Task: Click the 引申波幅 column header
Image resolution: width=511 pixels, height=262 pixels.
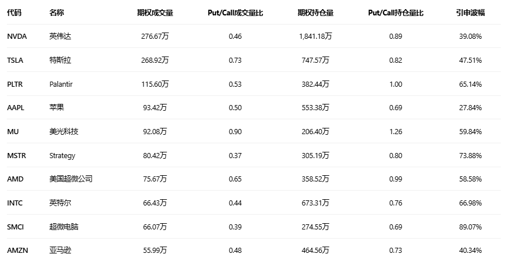Action: [470, 13]
